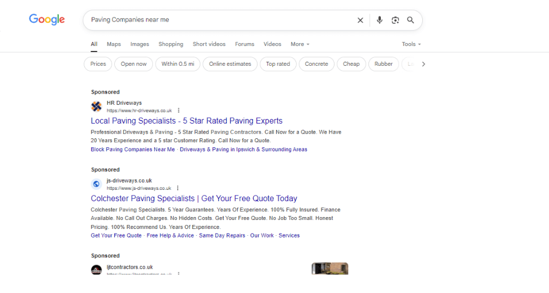Apply the Online estimates filter chip
This screenshot has height=293, width=549.
click(230, 64)
